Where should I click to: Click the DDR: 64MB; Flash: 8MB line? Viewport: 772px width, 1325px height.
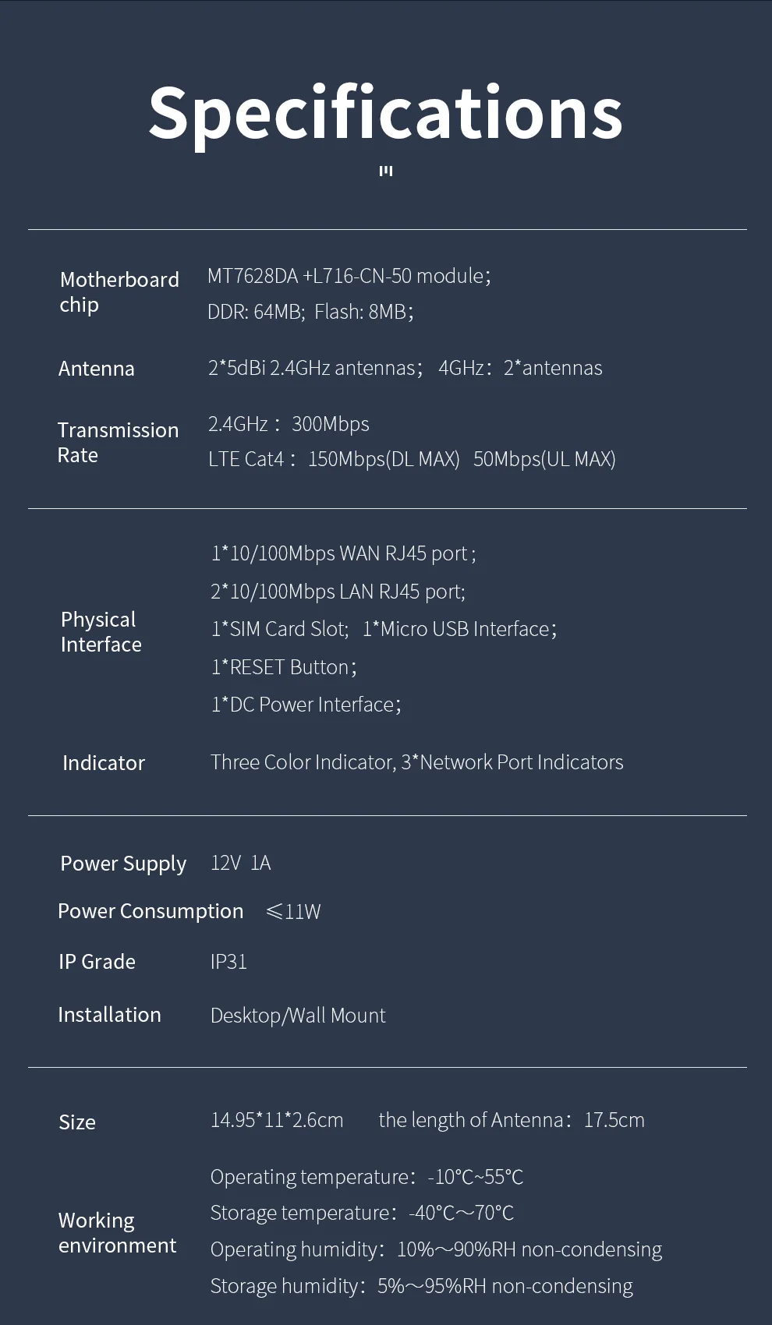click(x=310, y=312)
